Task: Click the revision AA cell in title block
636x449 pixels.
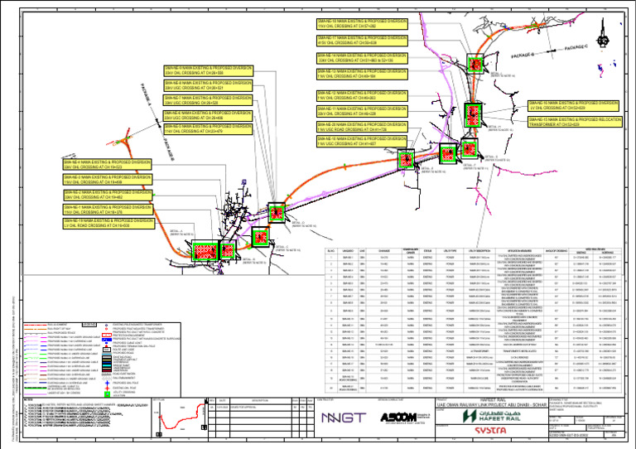Action: [614, 435]
